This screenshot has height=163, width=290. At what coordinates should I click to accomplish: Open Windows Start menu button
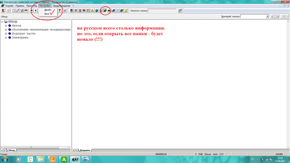[5, 159]
